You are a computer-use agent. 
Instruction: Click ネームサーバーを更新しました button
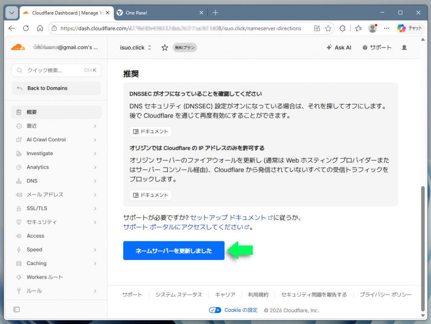tap(174, 251)
